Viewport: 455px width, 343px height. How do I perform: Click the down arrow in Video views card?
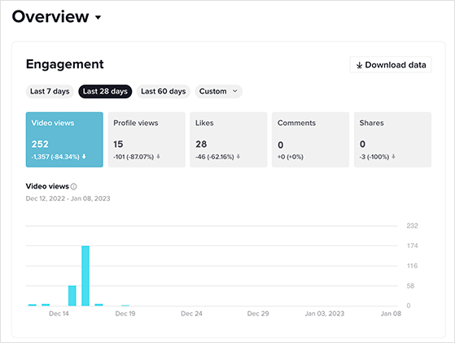[x=84, y=157]
